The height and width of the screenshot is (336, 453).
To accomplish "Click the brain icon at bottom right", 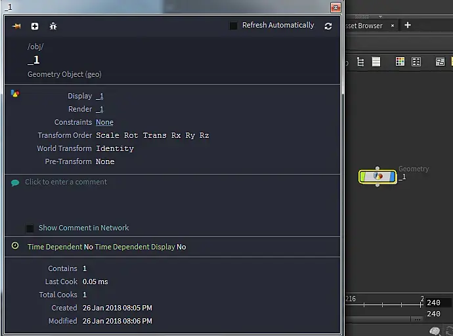I will pyautogui.click(x=435, y=331).
